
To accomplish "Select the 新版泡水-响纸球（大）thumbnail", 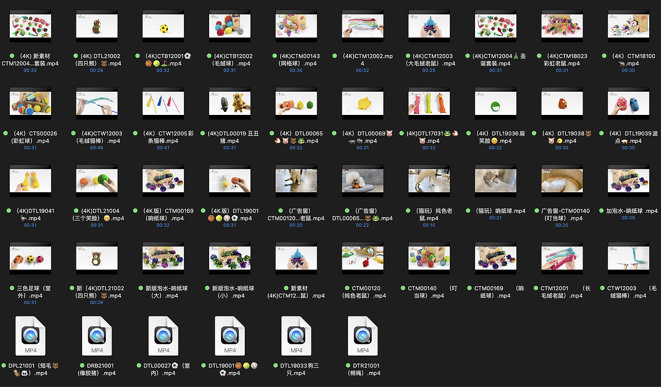I will (163, 257).
